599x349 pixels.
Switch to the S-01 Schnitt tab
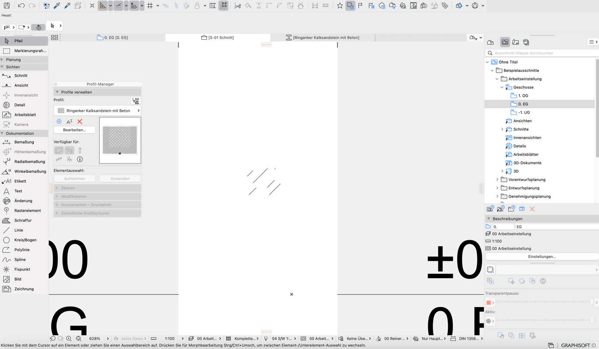coord(217,38)
